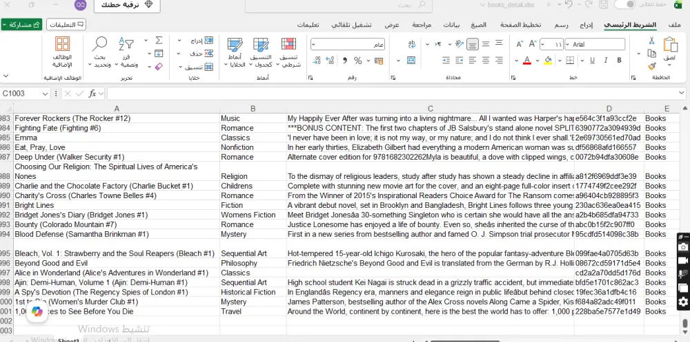Switch to the Insert (إدراج) tab
This screenshot has width=690, height=342.
click(586, 25)
